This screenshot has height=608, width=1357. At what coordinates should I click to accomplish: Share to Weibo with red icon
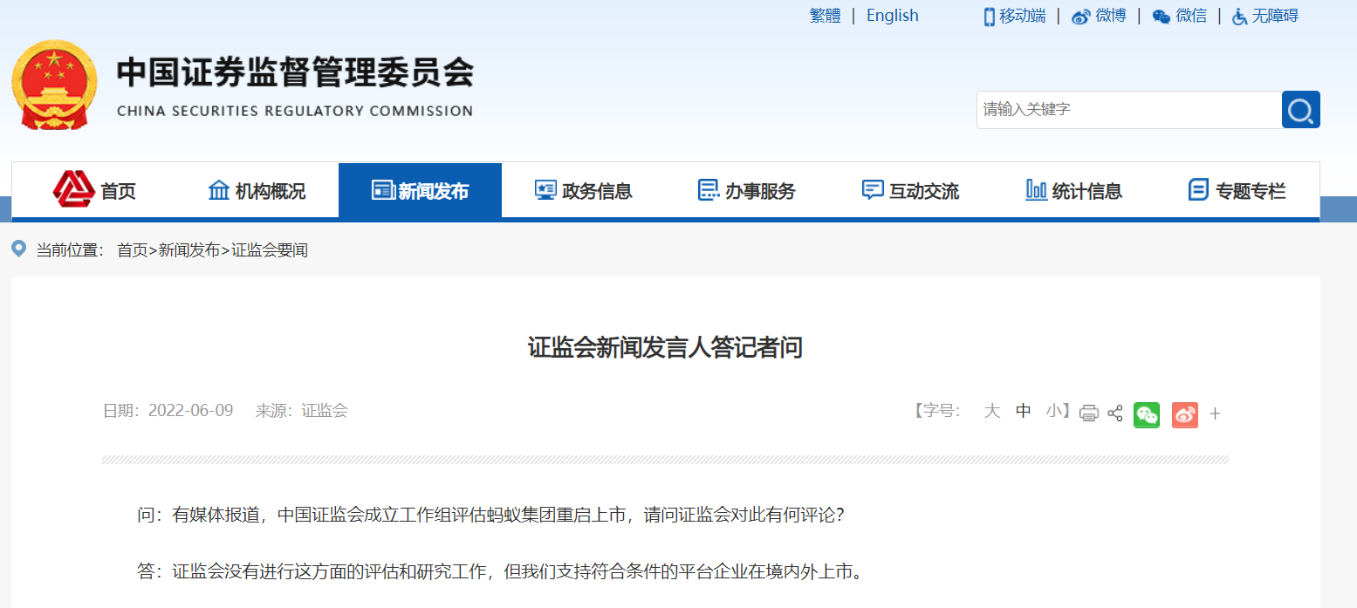tap(1185, 414)
